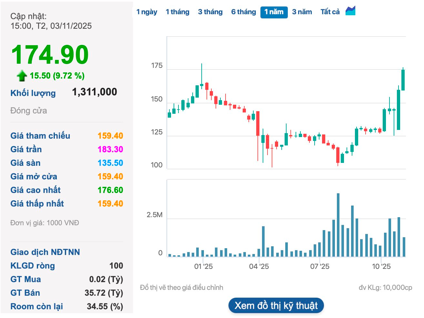Click the rightmost green candlestick
This screenshot has height=318, width=424.
click(403, 80)
